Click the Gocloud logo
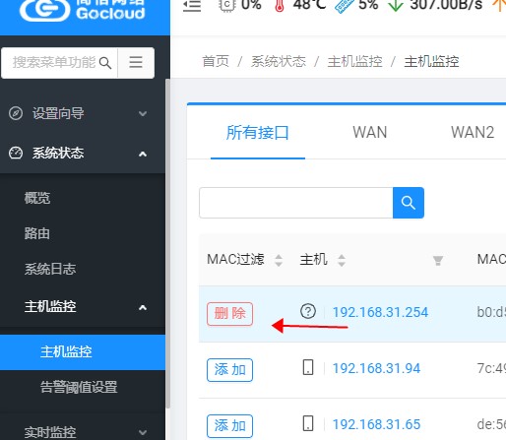Viewport: 506px width, 440px height. pos(82,11)
